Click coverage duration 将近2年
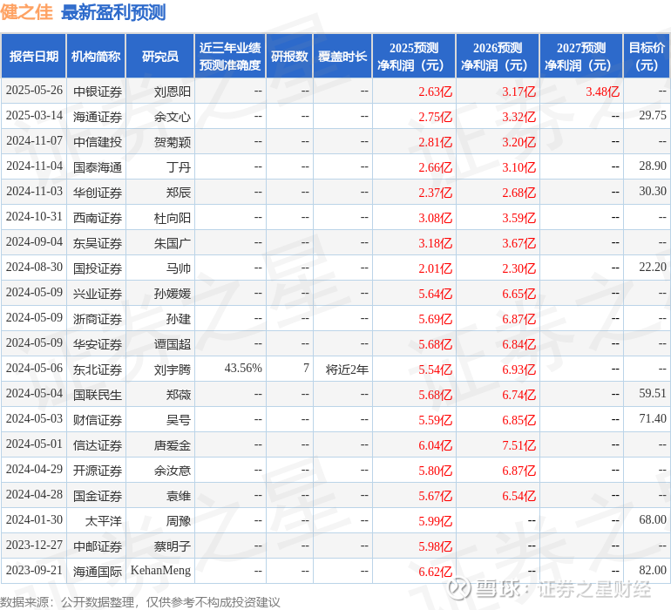 (x=347, y=369)
